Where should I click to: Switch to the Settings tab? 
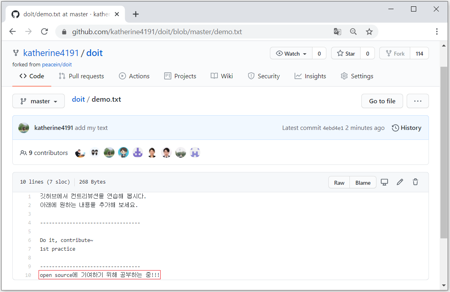click(x=357, y=76)
